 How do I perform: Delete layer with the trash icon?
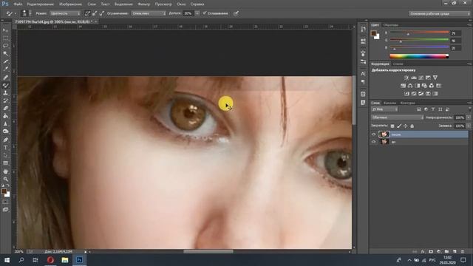pyautogui.click(x=463, y=251)
